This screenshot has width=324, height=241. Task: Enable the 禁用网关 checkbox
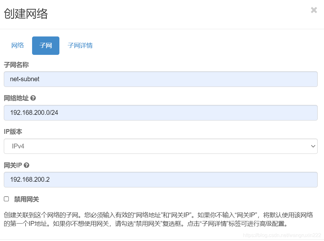click(x=6, y=199)
